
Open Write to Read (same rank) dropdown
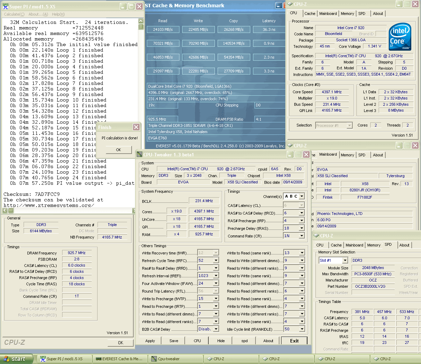click(x=302, y=253)
